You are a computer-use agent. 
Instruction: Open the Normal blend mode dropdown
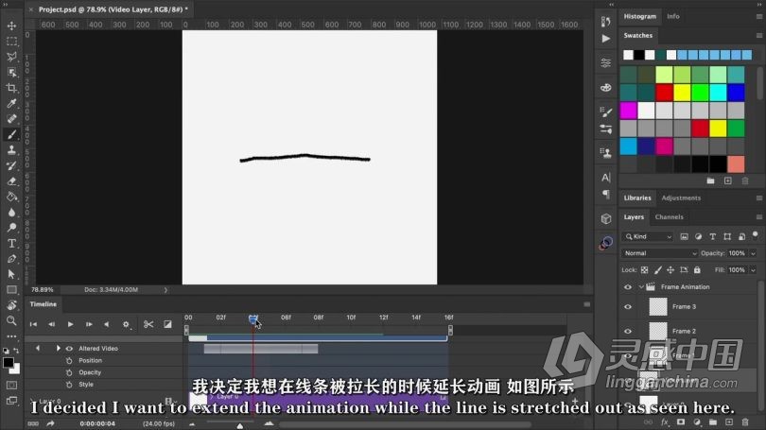(659, 253)
